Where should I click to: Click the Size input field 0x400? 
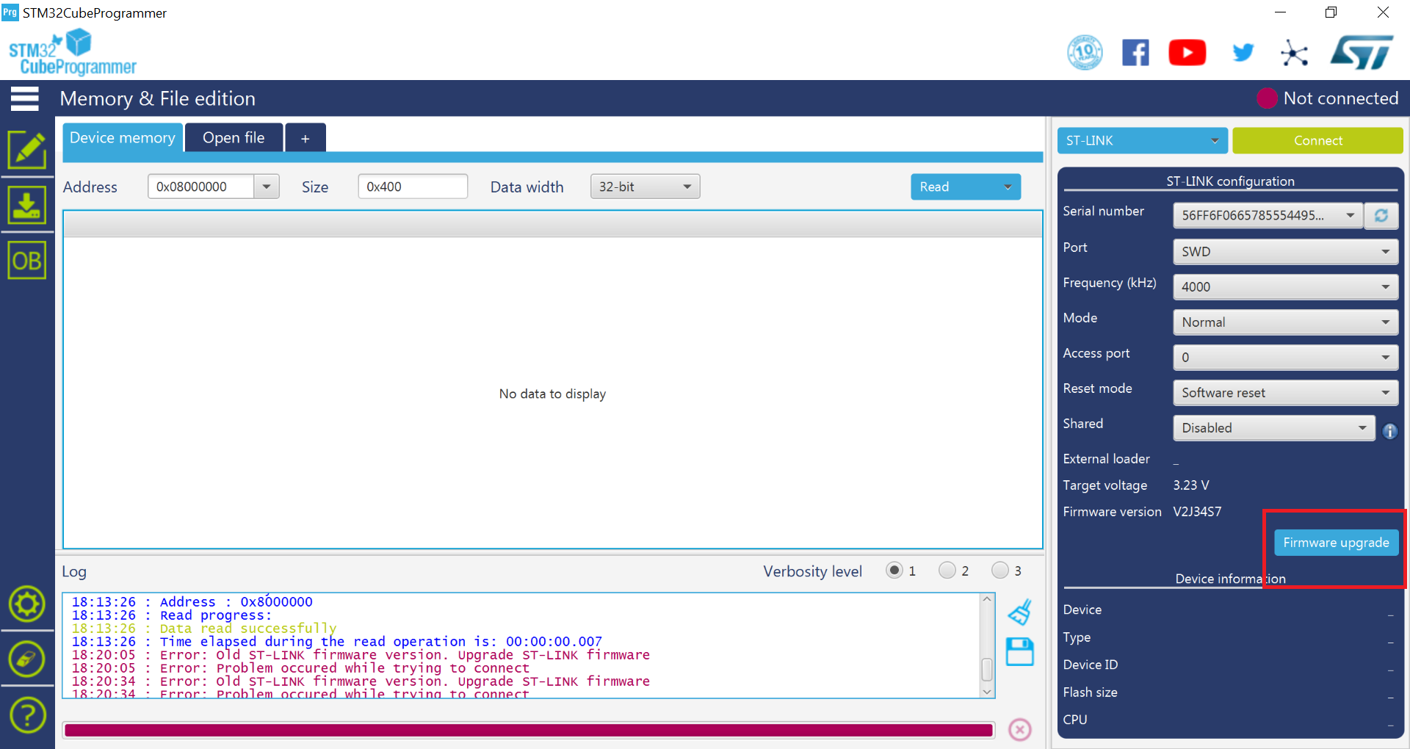pyautogui.click(x=413, y=187)
